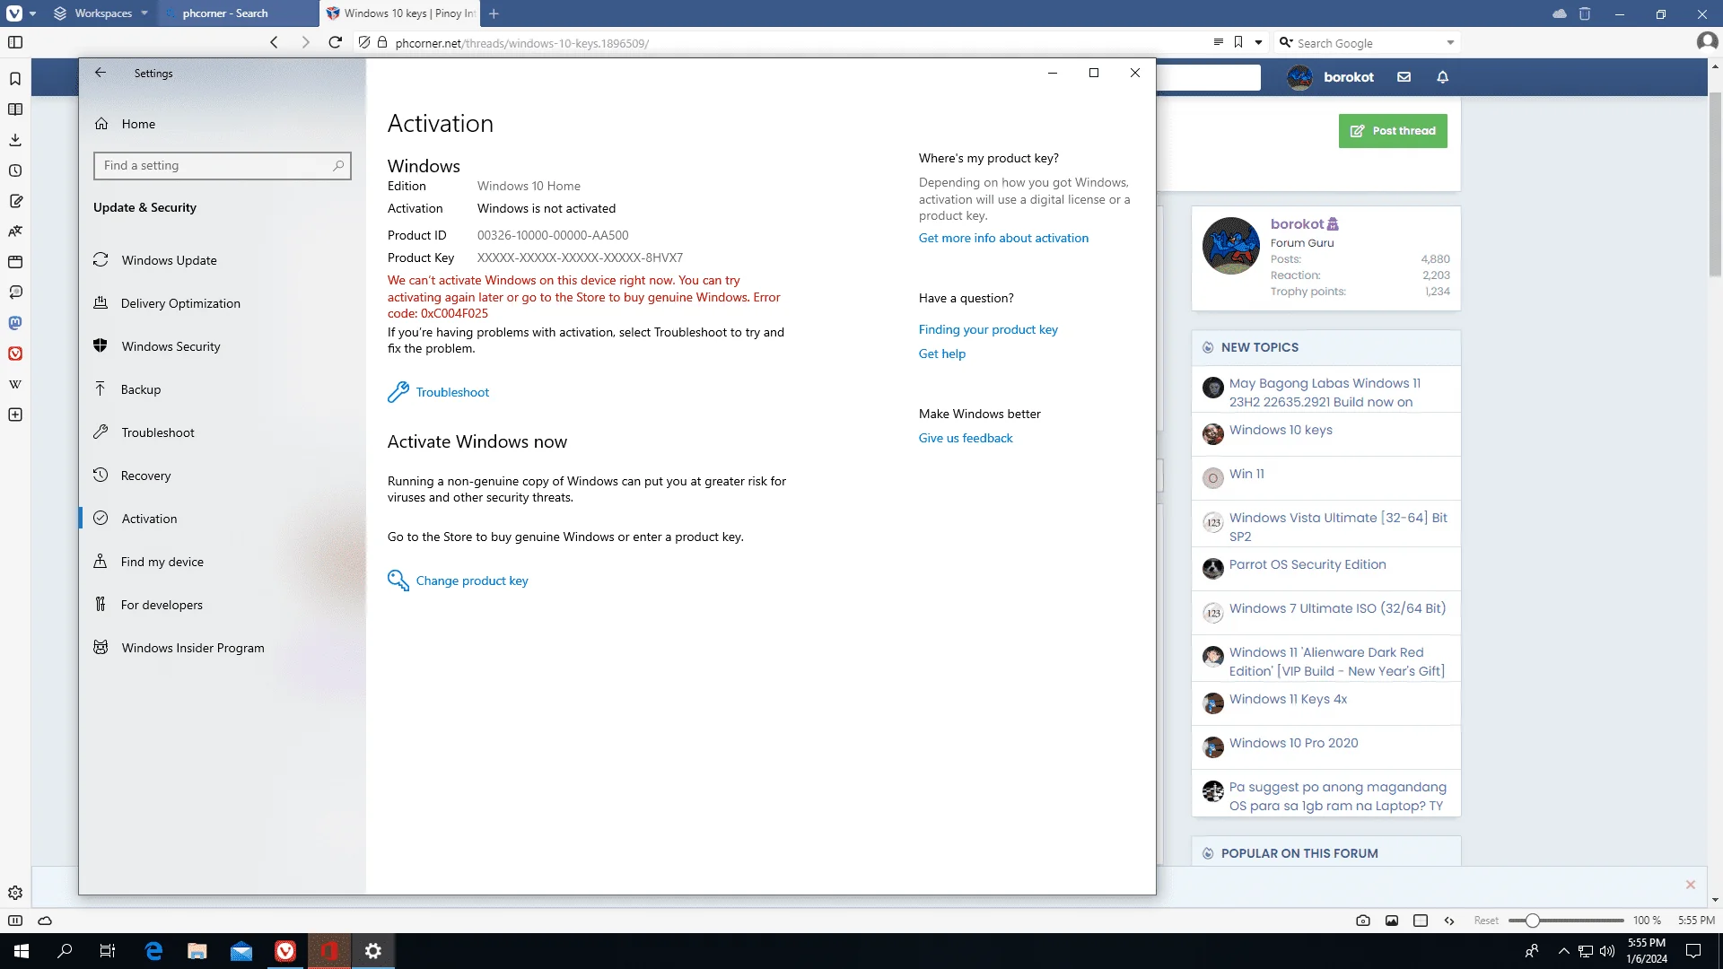Open Mail app from taskbar
Image resolution: width=1723 pixels, height=969 pixels.
pyautogui.click(x=241, y=951)
